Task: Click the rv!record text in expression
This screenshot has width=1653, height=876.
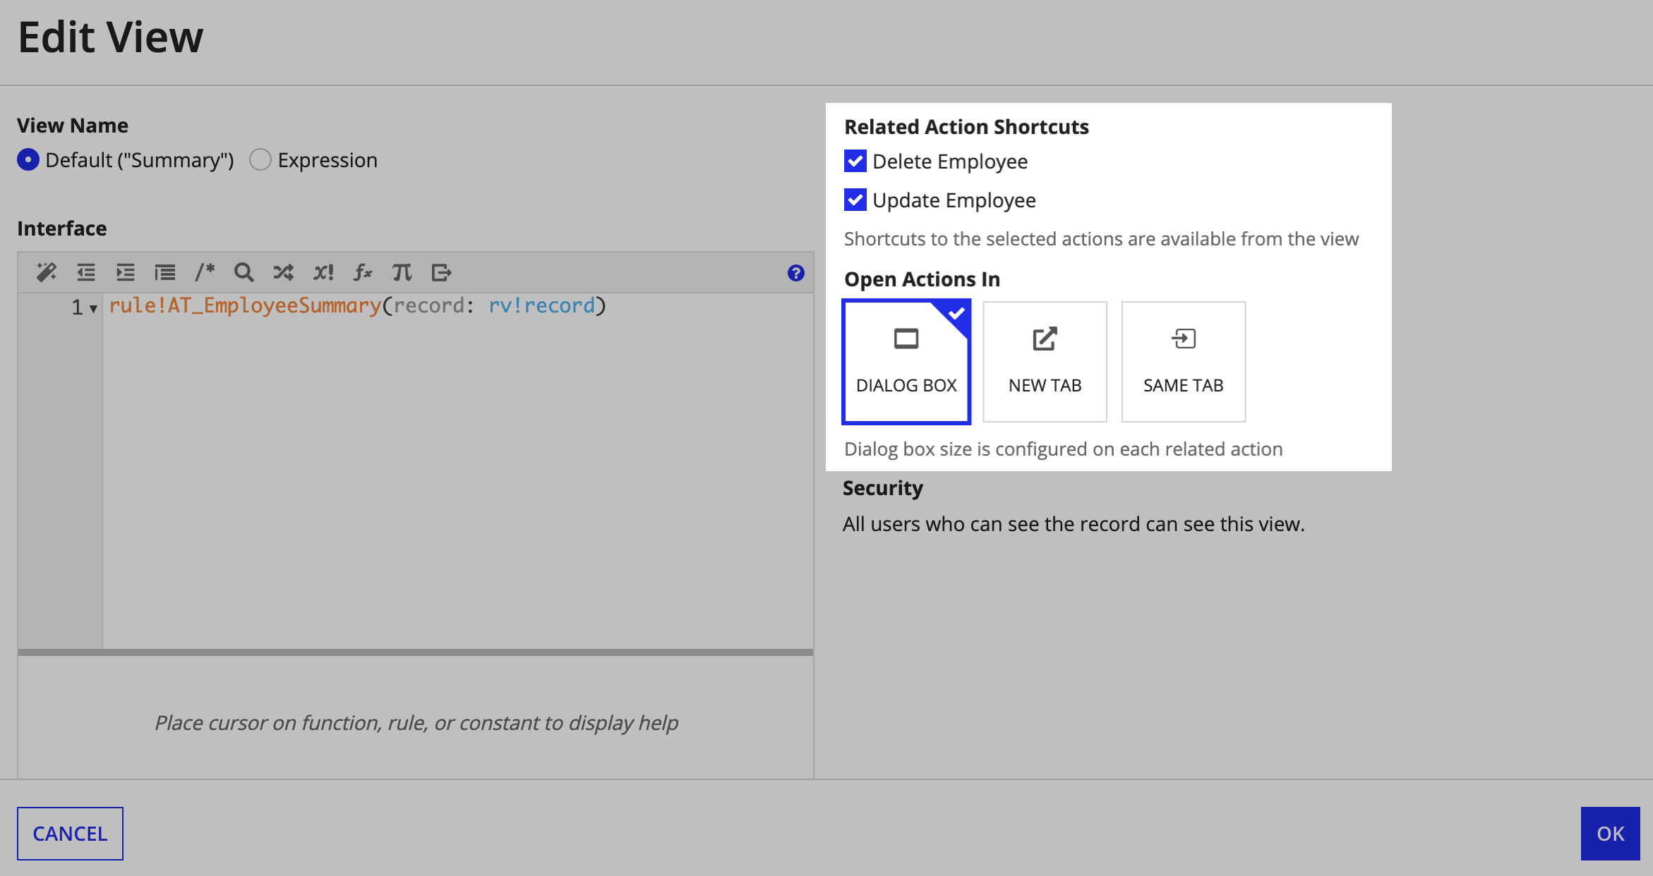Action: (542, 305)
